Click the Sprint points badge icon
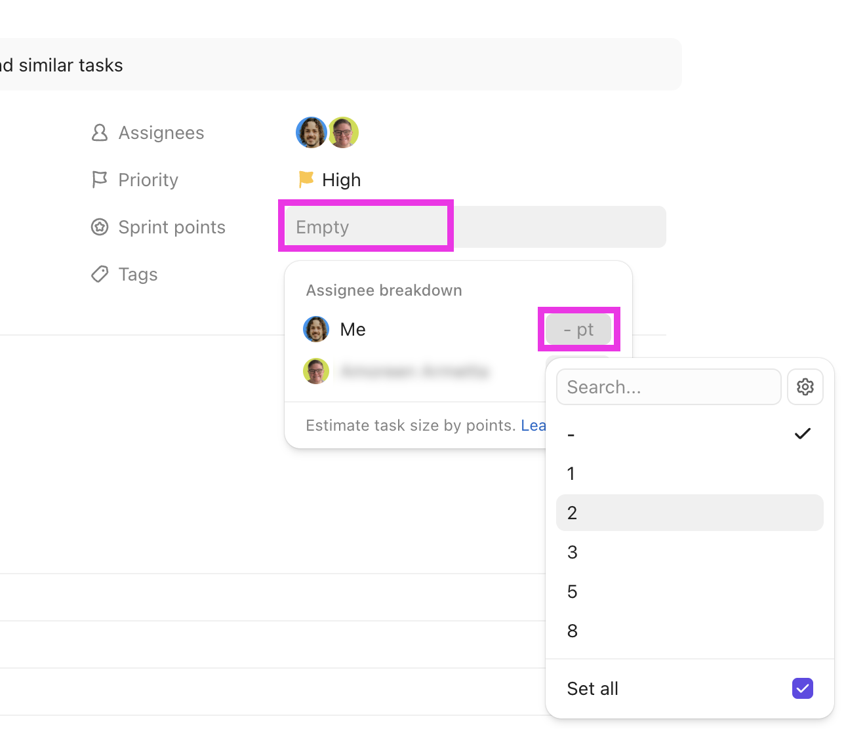 click(100, 227)
